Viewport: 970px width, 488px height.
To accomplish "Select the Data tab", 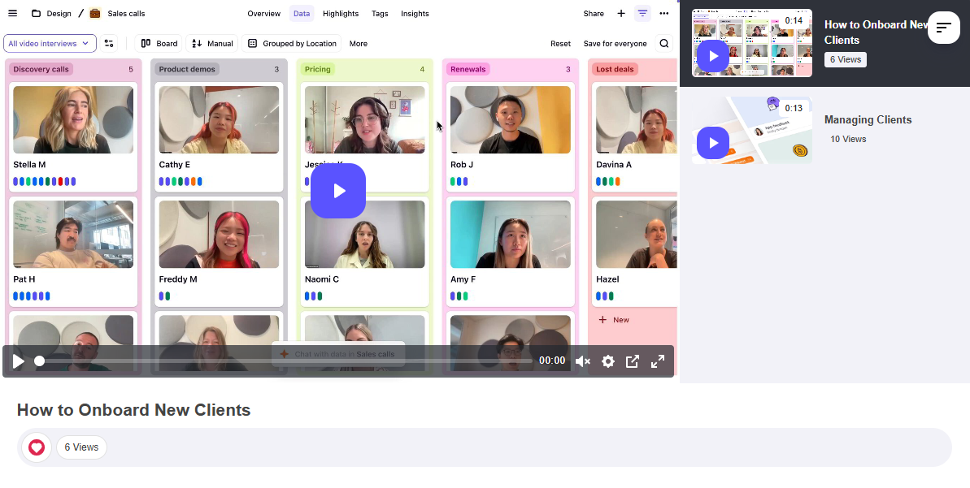I will click(x=302, y=14).
